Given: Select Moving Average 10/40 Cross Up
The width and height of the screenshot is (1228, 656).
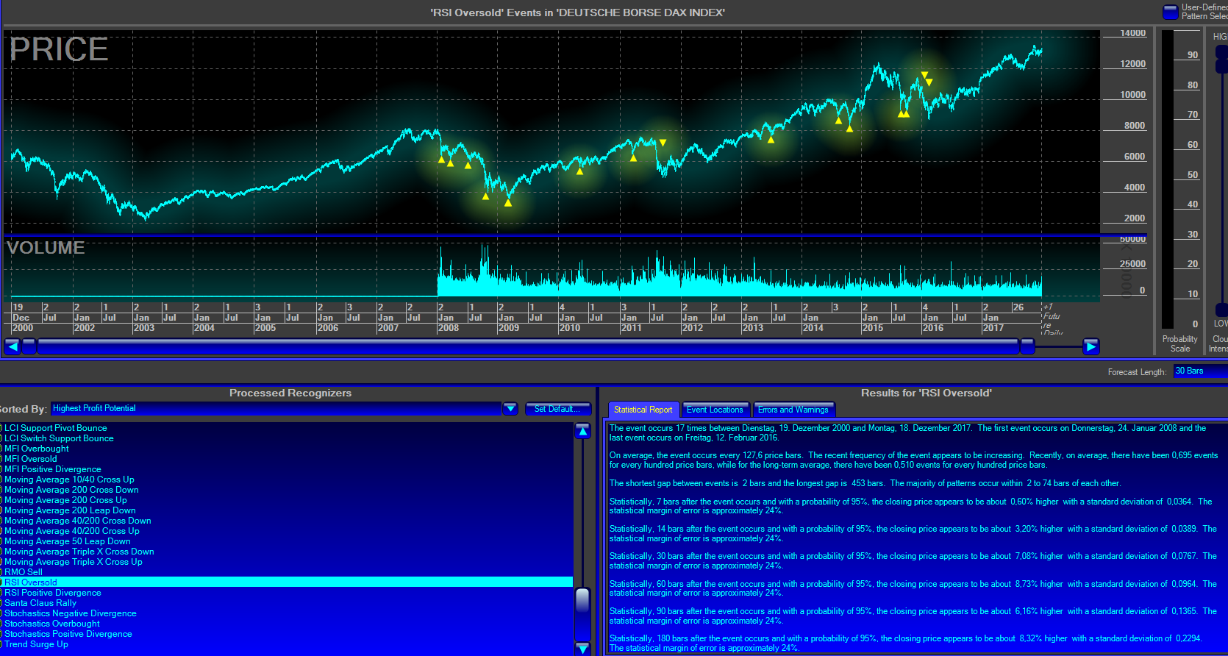Looking at the screenshot, I should click(x=69, y=479).
